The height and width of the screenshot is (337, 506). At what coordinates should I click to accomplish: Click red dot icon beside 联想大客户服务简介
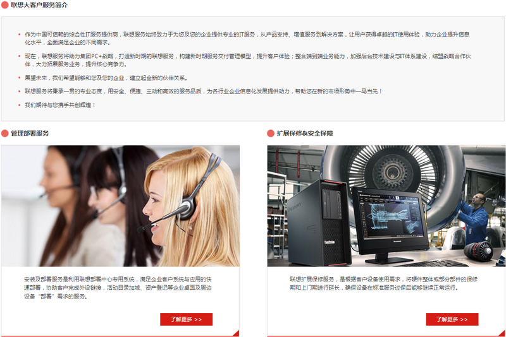(4, 5)
